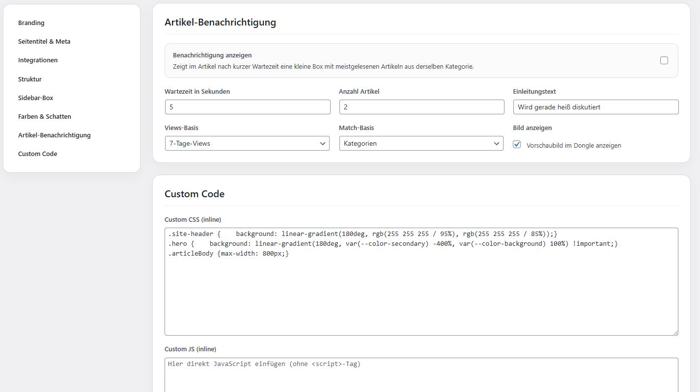The height and width of the screenshot is (392, 700).
Task: Click the Custom CSS textarea resize handle
Action: click(x=675, y=333)
